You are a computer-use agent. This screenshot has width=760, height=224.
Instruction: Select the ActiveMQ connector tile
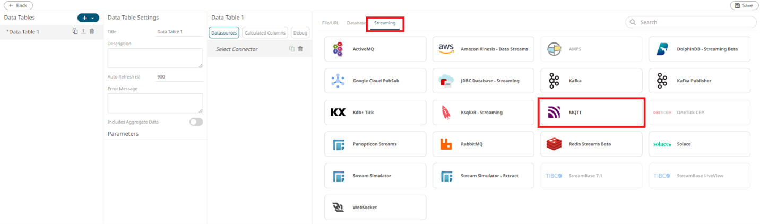coord(375,49)
